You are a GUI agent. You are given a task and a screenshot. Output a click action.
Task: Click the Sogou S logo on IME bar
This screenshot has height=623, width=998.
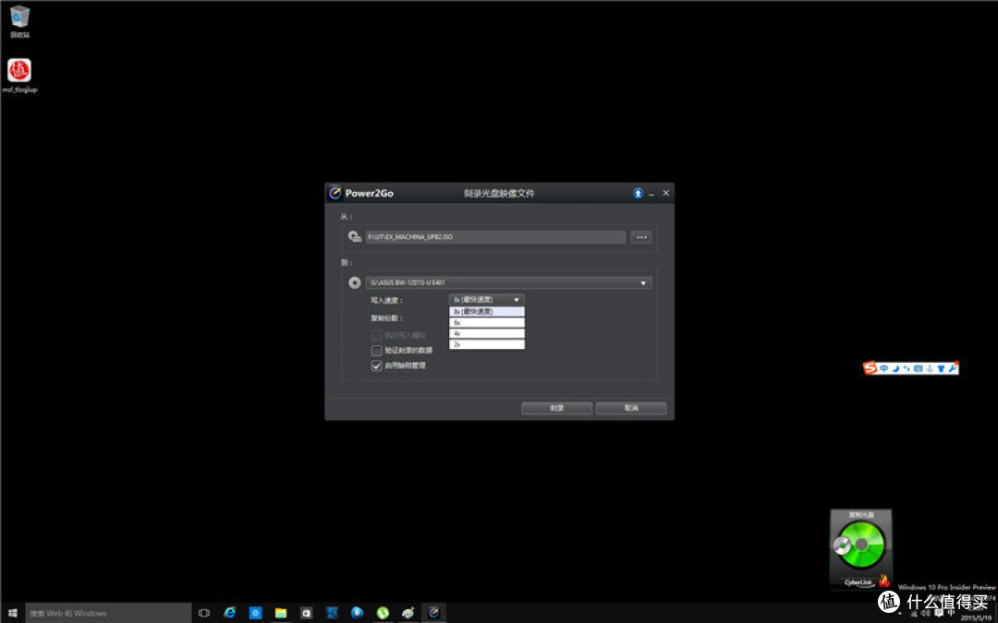click(x=870, y=368)
